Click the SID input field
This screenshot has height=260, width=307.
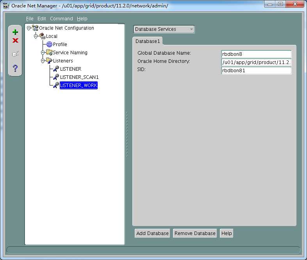(256, 71)
